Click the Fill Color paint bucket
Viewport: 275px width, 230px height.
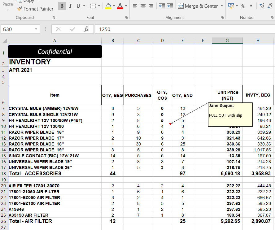click(x=108, y=6)
